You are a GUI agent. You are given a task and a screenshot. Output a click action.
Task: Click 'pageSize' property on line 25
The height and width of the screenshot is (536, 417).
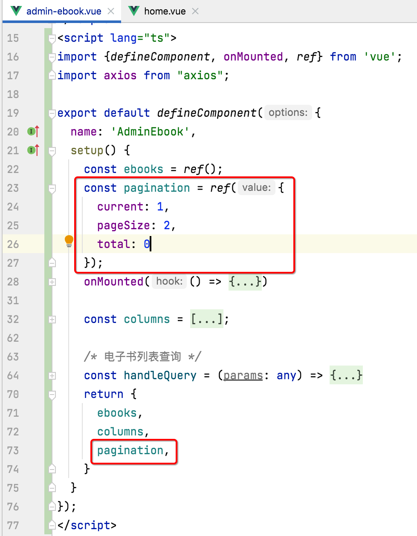[124, 225]
